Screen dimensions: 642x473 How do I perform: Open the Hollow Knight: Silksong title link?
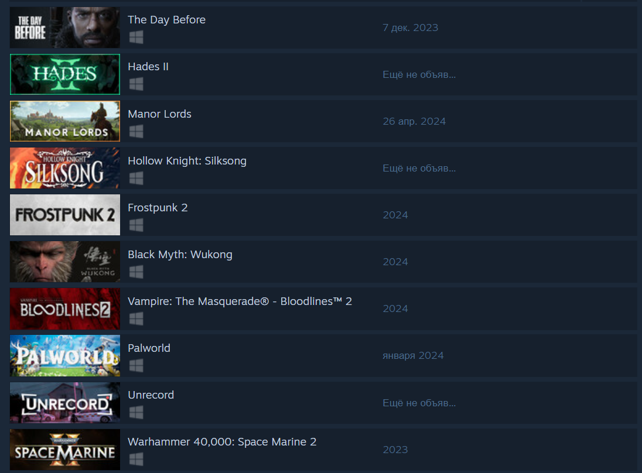click(x=187, y=161)
